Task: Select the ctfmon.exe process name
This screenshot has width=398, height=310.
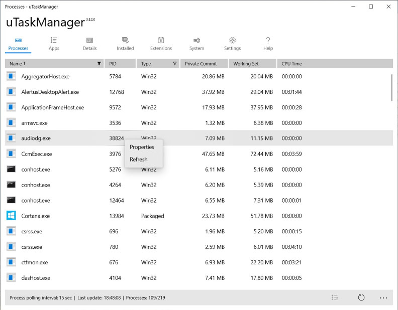Action: (35, 262)
